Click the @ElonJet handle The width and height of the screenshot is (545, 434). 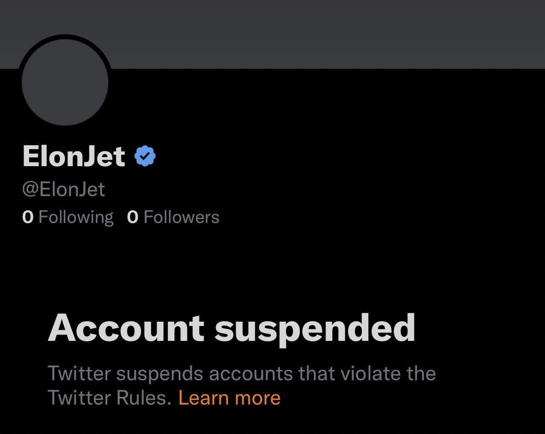point(63,189)
